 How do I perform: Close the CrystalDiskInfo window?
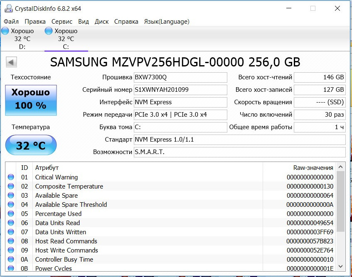(337, 8)
